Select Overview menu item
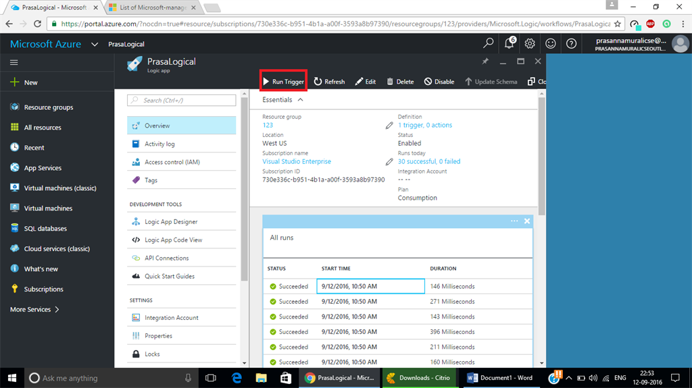692x388 pixels. tap(181, 126)
